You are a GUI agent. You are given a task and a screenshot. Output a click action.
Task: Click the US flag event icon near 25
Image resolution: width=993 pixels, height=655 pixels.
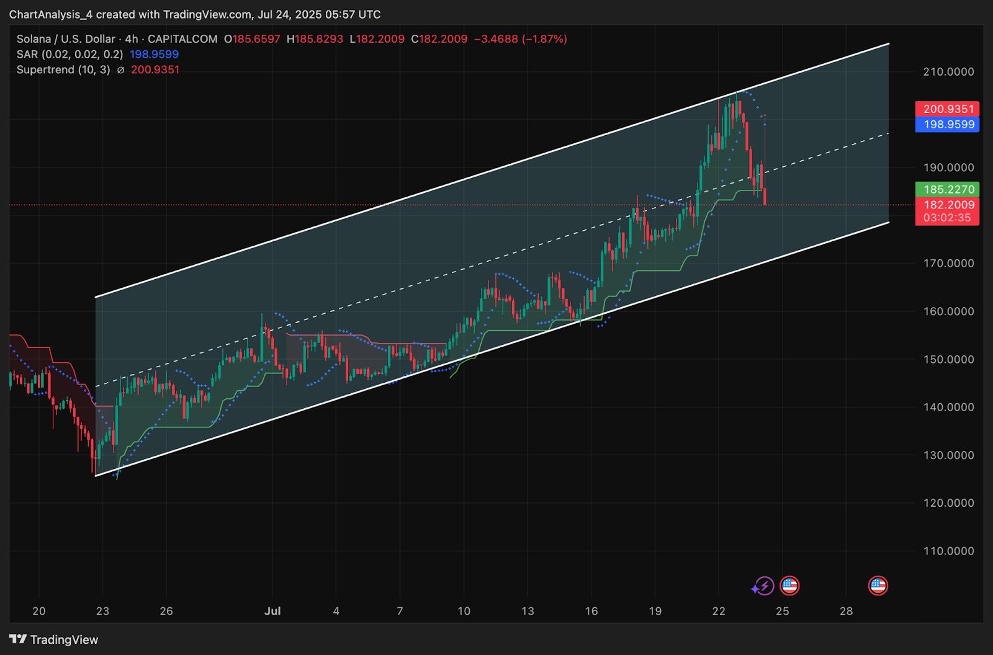tap(789, 586)
